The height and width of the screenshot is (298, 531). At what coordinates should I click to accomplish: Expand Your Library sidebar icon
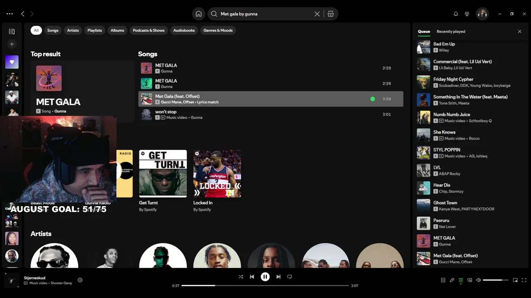pyautogui.click(x=12, y=31)
